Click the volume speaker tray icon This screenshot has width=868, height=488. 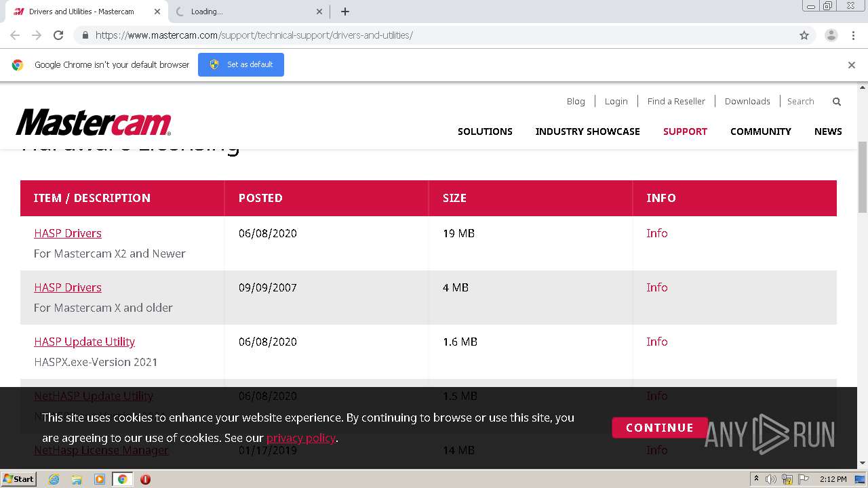point(771,479)
